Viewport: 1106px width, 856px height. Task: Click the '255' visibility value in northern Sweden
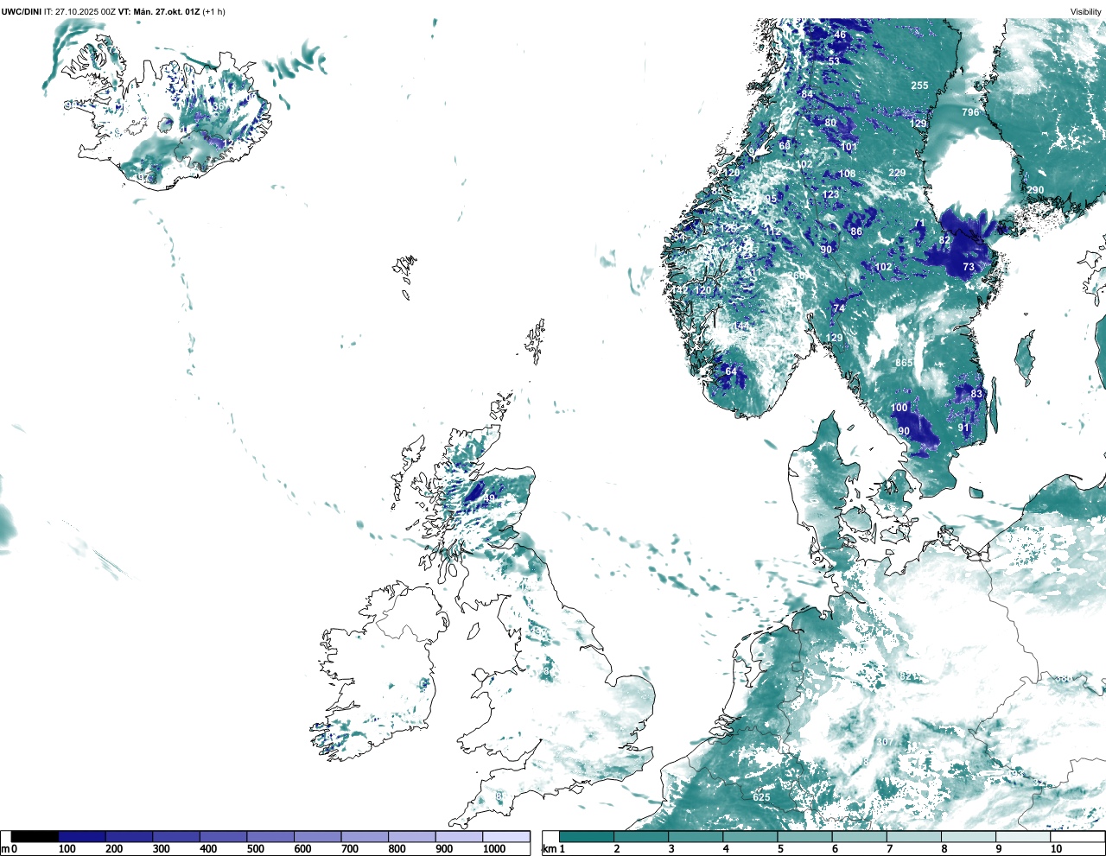click(919, 86)
